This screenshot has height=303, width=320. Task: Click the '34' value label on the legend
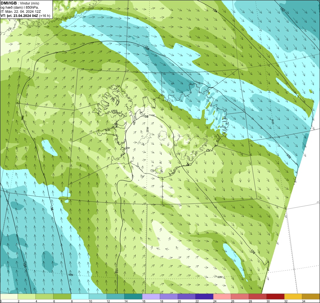(304, 301)
